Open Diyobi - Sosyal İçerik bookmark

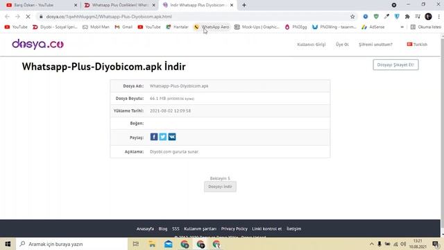click(x=55, y=27)
